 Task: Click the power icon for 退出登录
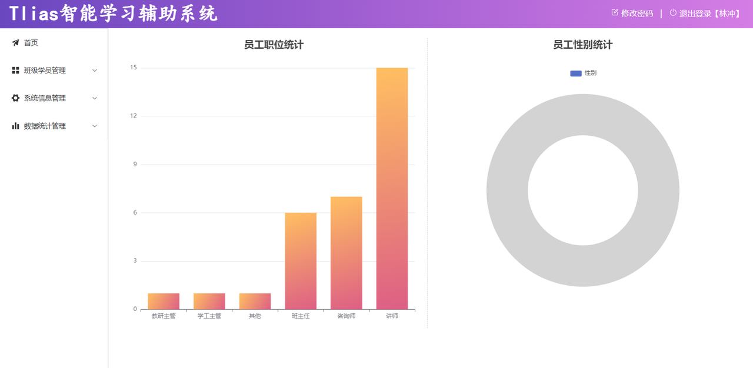tap(673, 13)
